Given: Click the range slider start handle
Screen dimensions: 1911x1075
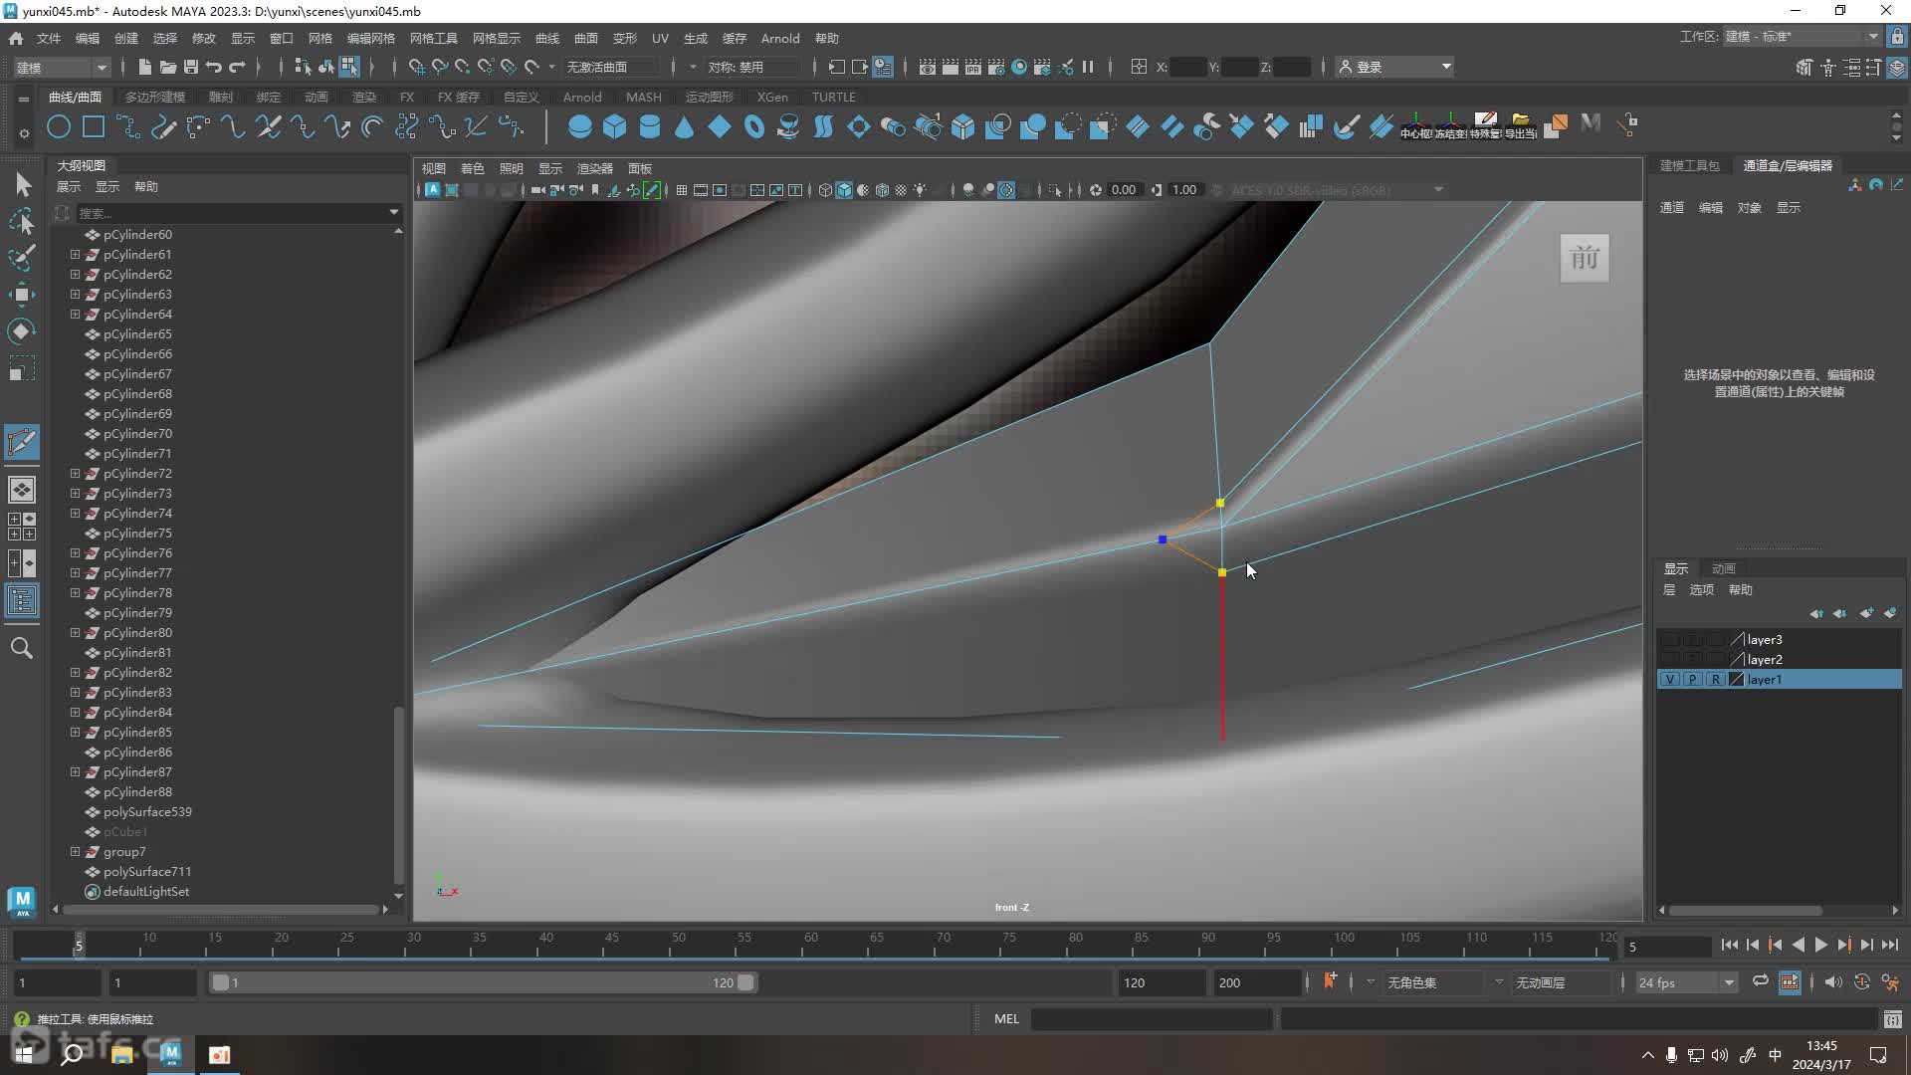Looking at the screenshot, I should coord(220,982).
